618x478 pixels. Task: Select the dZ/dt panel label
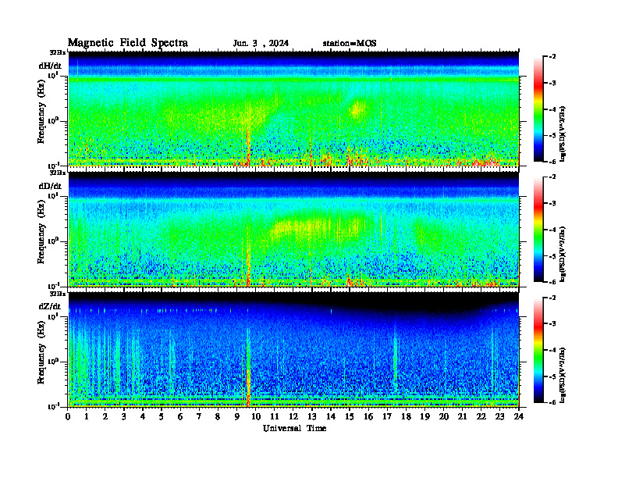50,306
